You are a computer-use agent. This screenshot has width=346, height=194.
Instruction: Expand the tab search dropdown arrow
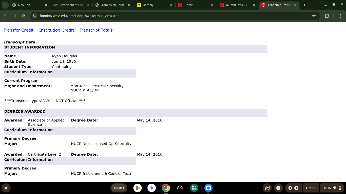point(5,5)
